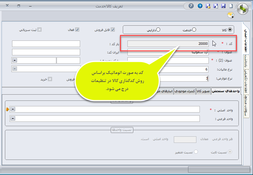This screenshot has width=253, height=175.
Task: Open the سوالات متداول vertical tab
Action: pyautogui.click(x=246, y=106)
